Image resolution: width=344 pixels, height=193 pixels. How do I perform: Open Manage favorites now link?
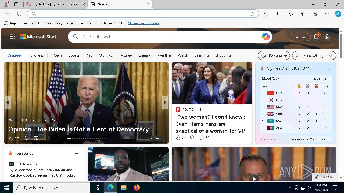[144, 23]
